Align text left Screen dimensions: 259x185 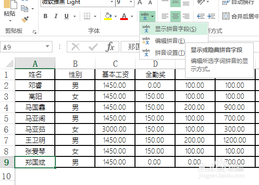(165, 16)
